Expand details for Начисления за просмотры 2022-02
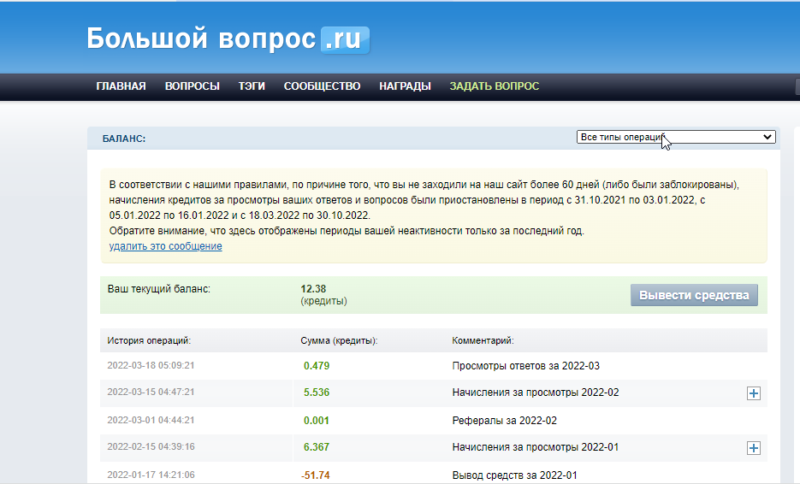800x484 pixels. 754,393
